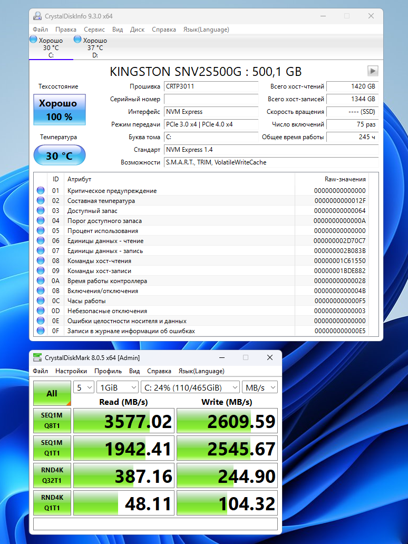
Task: Click the RND4K Q1T1 write result 104.32
Action: tap(227, 503)
